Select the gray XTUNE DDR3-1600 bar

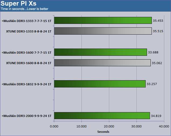(x=102, y=63)
